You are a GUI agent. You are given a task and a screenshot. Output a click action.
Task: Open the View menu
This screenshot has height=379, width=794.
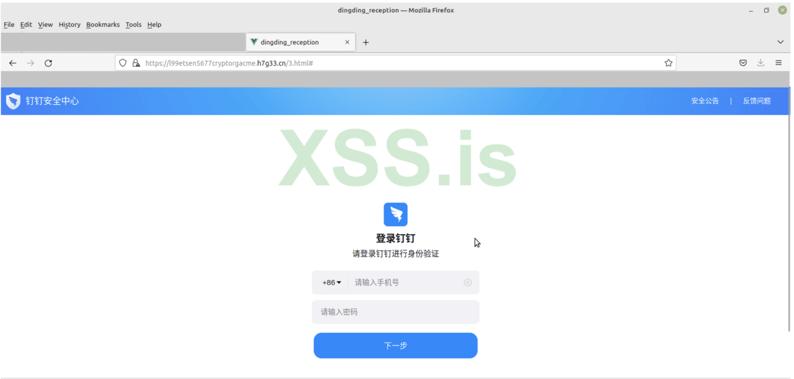(45, 25)
